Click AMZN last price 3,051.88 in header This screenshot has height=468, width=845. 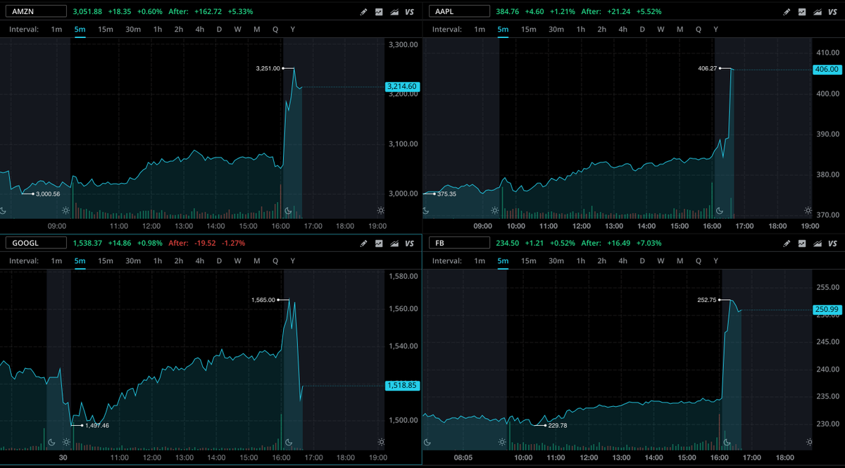point(87,12)
